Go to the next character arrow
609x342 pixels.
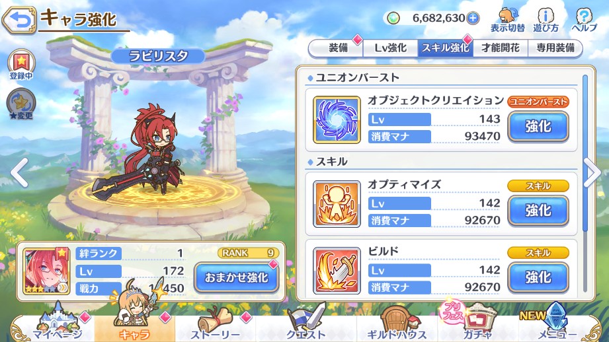pos(592,172)
